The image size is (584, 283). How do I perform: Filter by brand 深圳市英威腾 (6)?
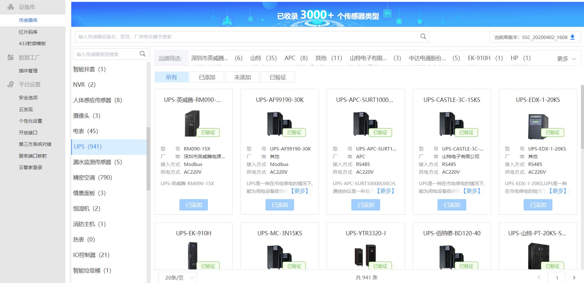coord(217,58)
